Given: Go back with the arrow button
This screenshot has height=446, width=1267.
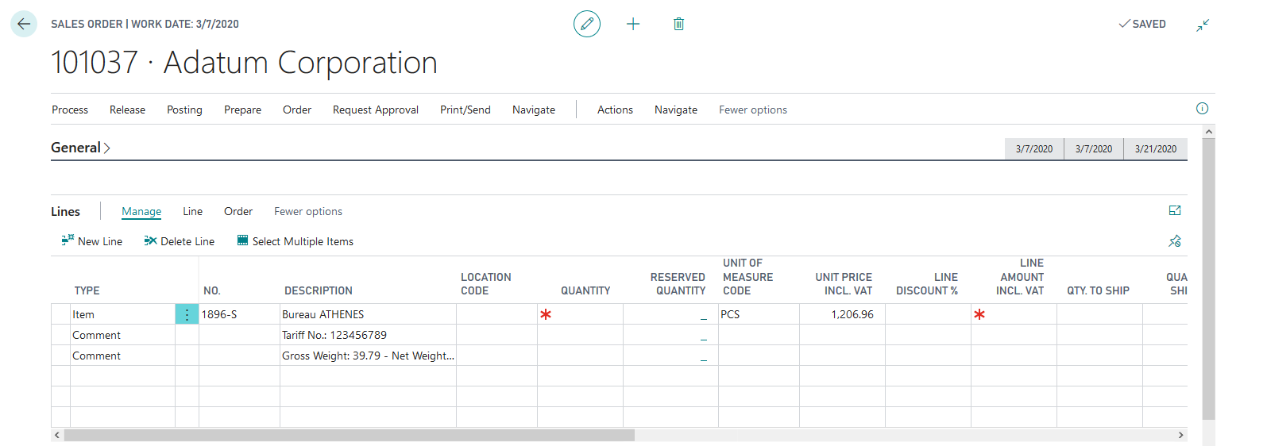Looking at the screenshot, I should pos(24,24).
